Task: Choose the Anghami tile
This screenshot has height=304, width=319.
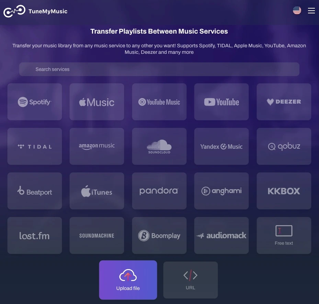Action: tap(221, 191)
